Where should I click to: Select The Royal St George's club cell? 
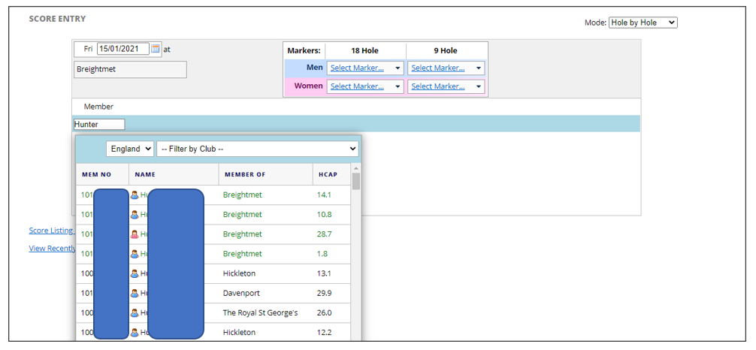tap(260, 312)
